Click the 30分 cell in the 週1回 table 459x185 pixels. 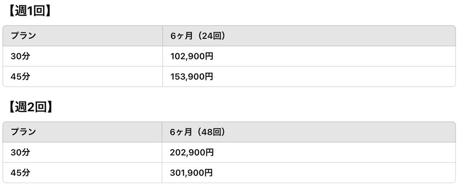tap(83, 56)
